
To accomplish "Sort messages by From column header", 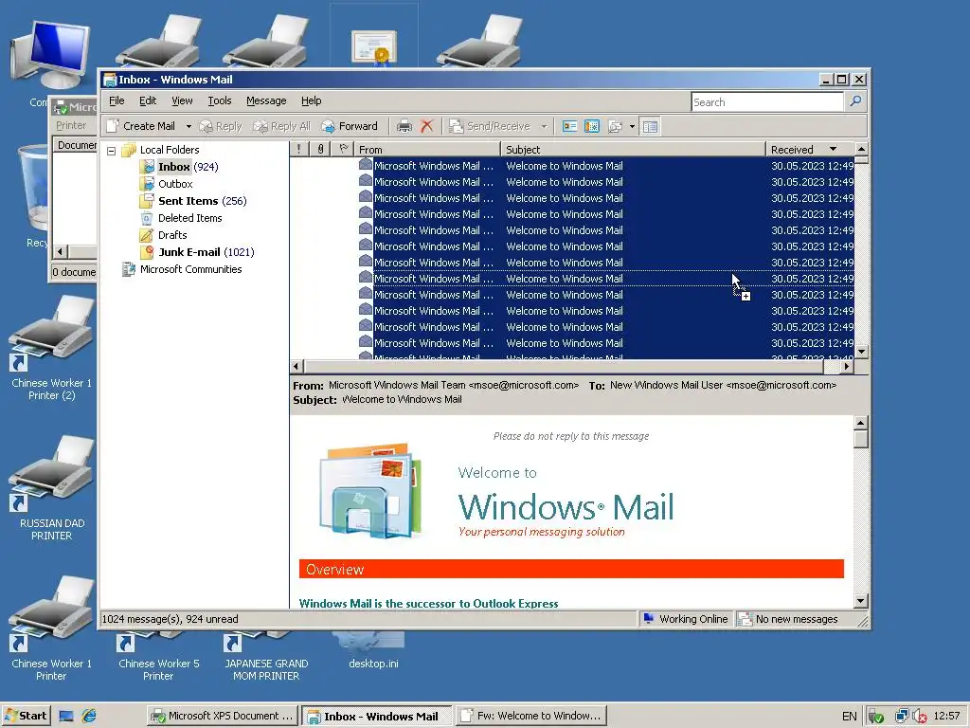I will tap(427, 149).
